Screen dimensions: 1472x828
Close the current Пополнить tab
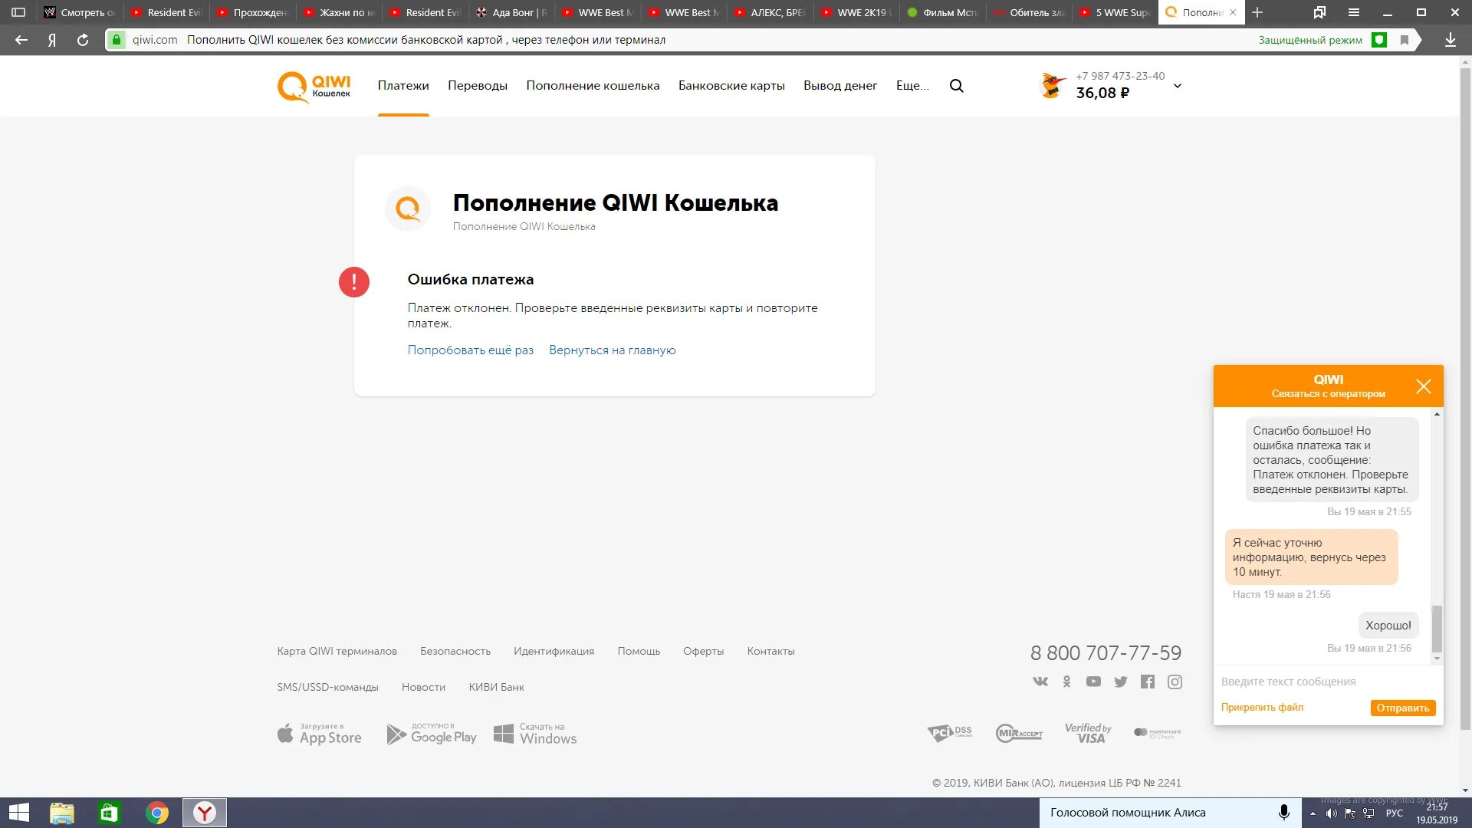click(x=1233, y=12)
